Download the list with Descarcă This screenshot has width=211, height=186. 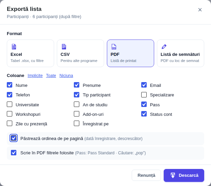(x=184, y=175)
